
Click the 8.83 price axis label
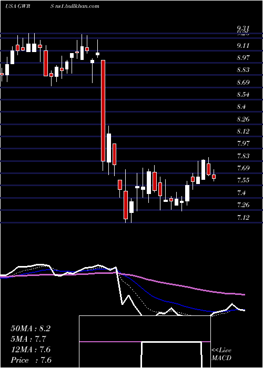243,70
